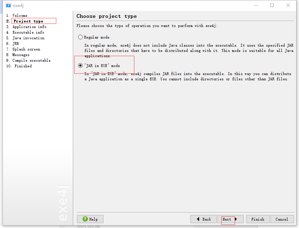The width and height of the screenshot is (299, 228).
Task: Click the "Please choose the type of operation" text
Action: [x=147, y=26]
